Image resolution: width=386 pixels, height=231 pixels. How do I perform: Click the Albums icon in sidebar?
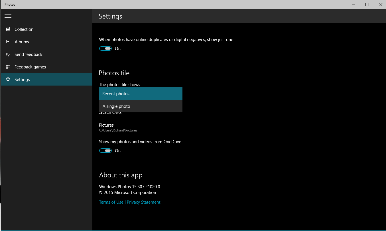tap(8, 42)
